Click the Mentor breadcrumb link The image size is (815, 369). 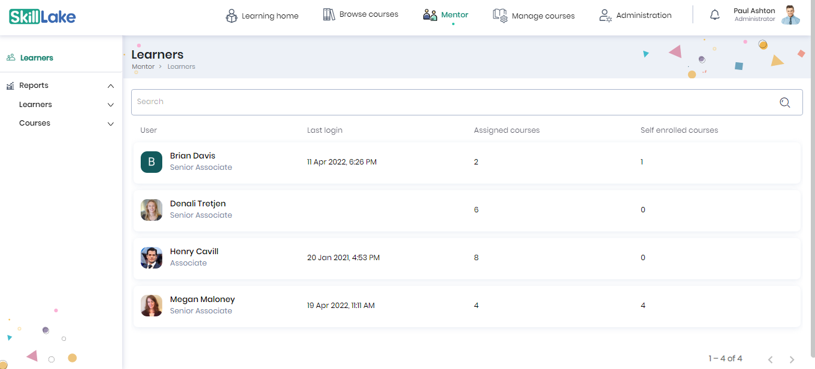[143, 66]
